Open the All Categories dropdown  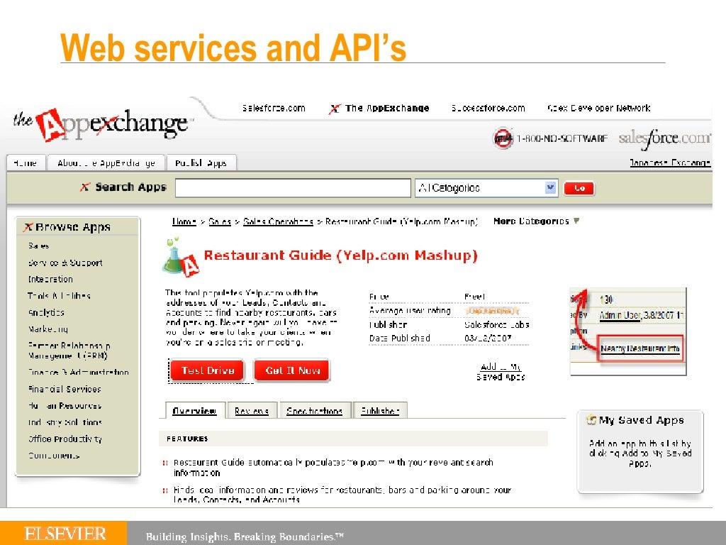tap(486, 187)
